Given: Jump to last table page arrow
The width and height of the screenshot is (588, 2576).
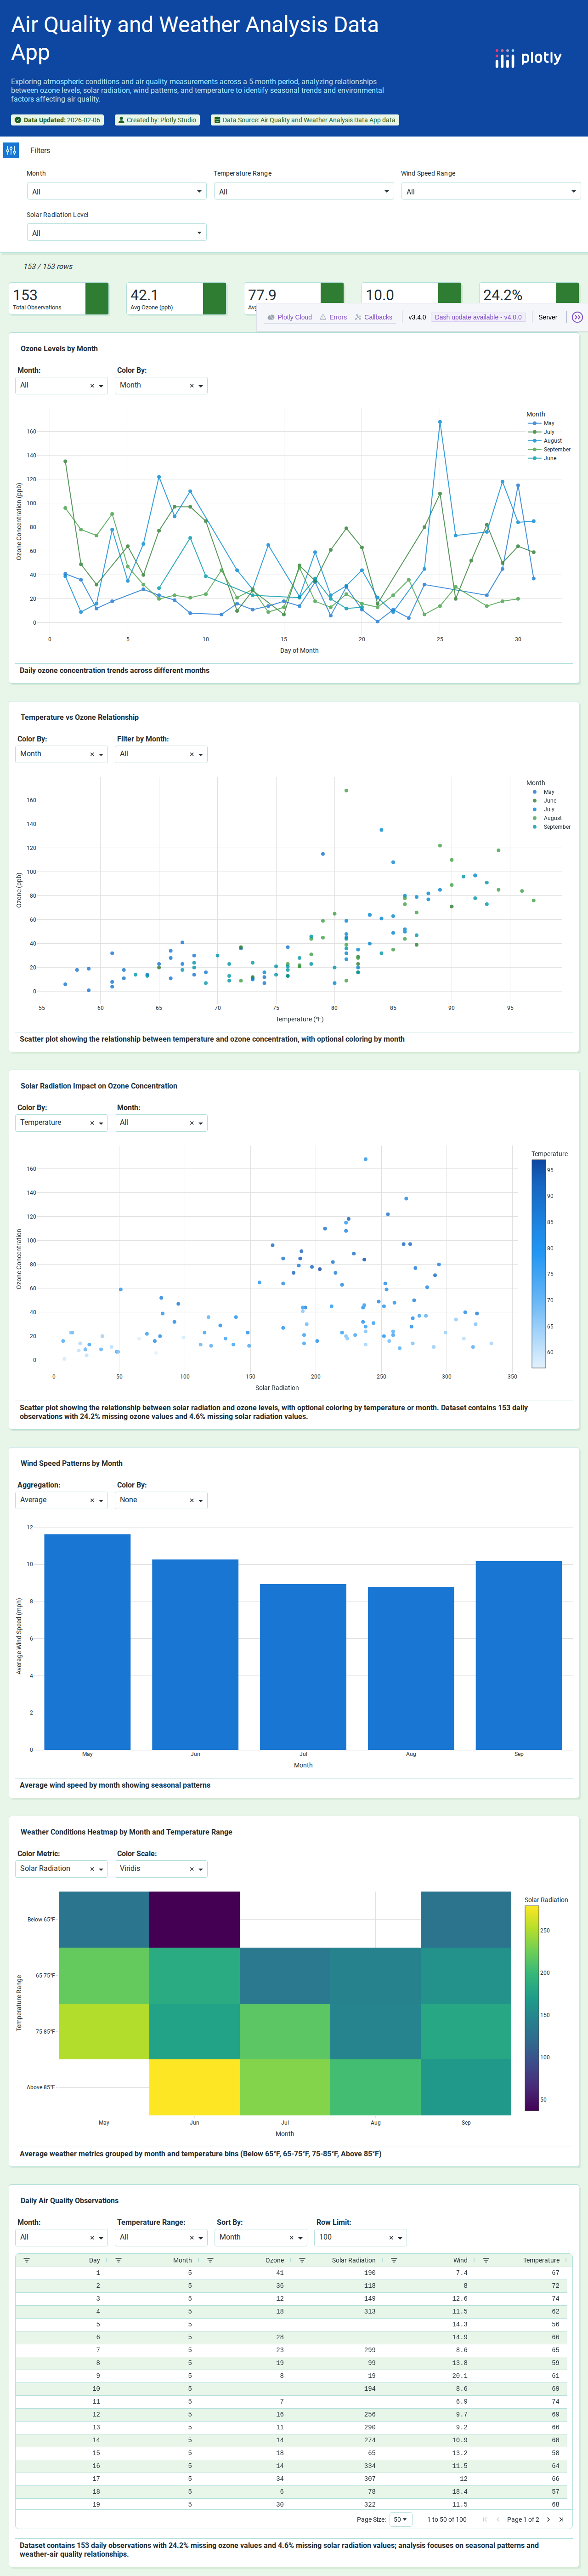Looking at the screenshot, I should pos(561,2519).
